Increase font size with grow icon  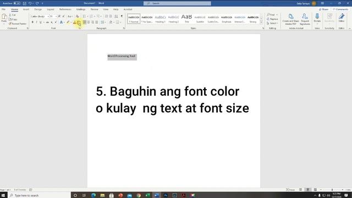click(x=59, y=16)
